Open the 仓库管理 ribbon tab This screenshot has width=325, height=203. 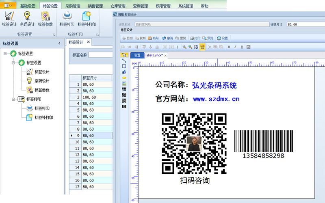pyautogui.click(x=118, y=6)
